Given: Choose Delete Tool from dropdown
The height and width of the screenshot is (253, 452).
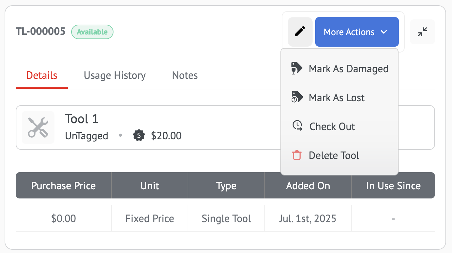Looking at the screenshot, I should point(334,155).
